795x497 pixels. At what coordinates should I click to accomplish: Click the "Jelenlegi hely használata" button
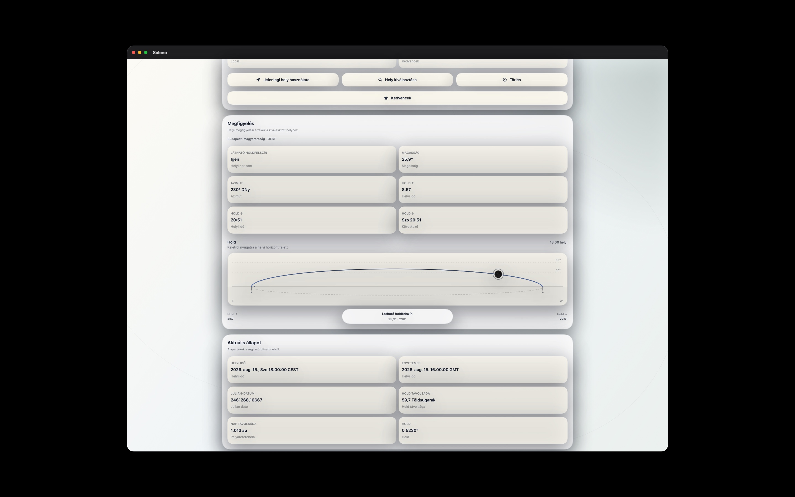[283, 80]
